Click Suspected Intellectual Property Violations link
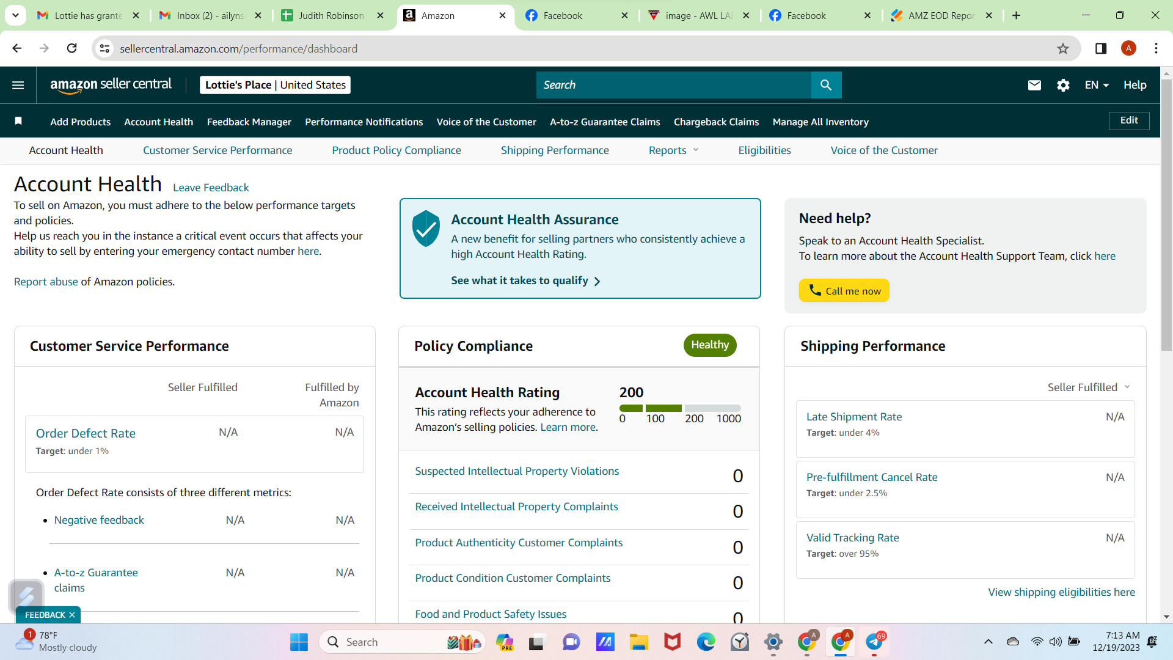Screen dimensions: 1173x660 [517, 471]
